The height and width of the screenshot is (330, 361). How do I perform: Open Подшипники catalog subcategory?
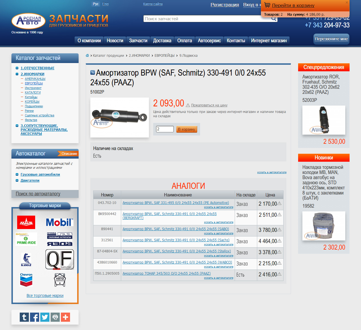click(x=34, y=106)
